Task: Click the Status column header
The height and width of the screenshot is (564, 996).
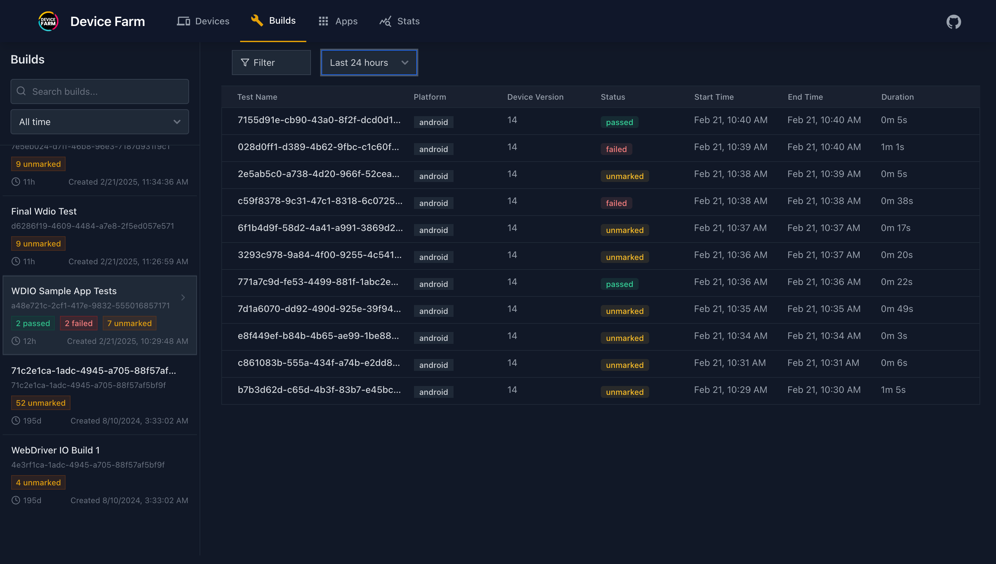Action: pyautogui.click(x=613, y=97)
